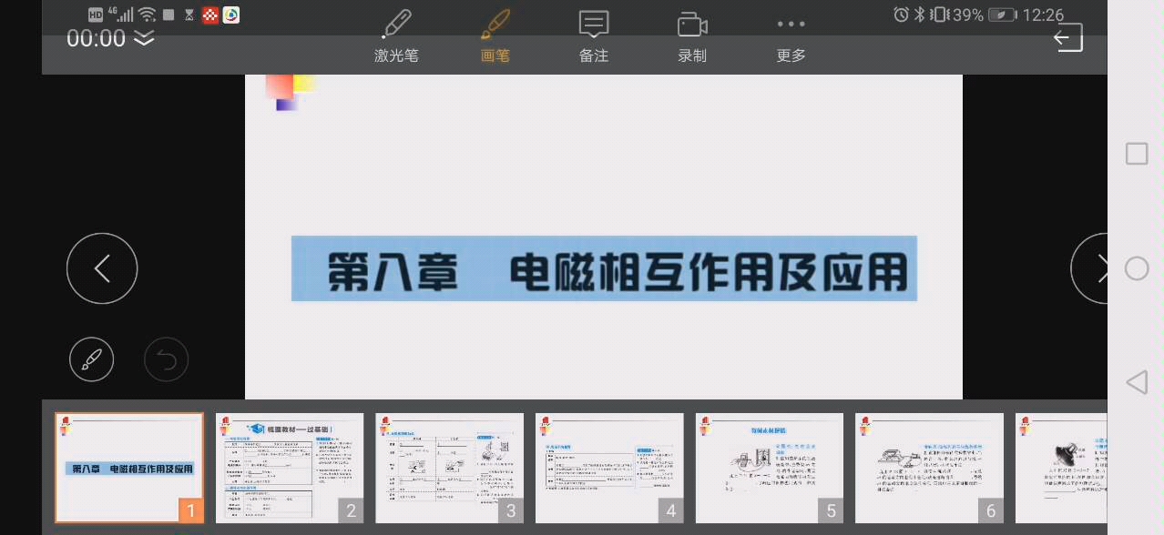
Task: Go back using the left slide arrow
Action: click(102, 268)
